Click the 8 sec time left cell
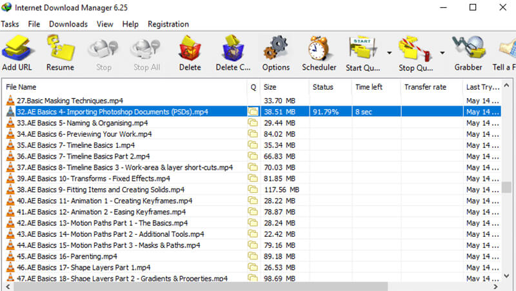Viewport: 516px width, 291px height. point(377,112)
